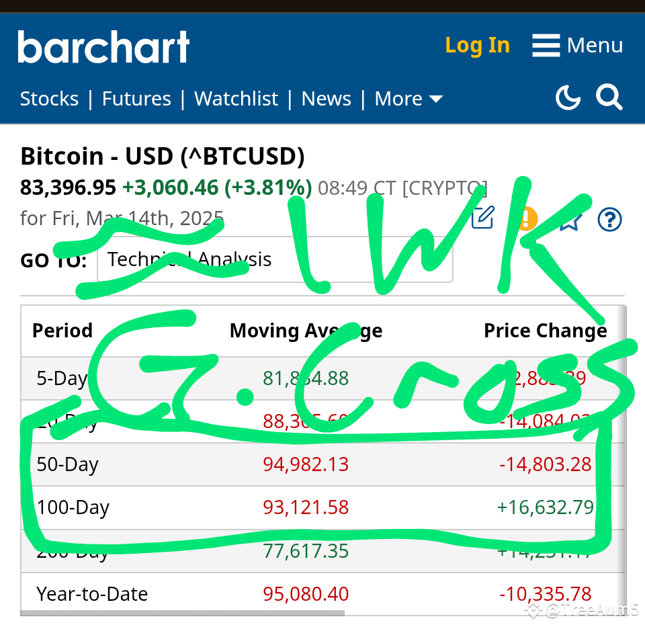Open the Futures section

click(x=136, y=99)
